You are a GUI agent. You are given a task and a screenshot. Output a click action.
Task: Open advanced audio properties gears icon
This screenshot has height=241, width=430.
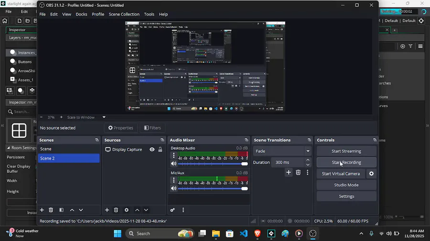172,210
